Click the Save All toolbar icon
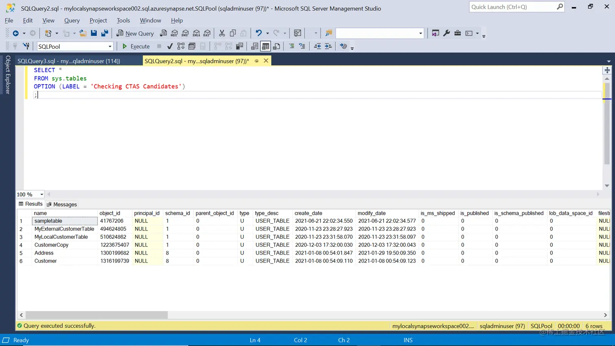 pos(105,33)
